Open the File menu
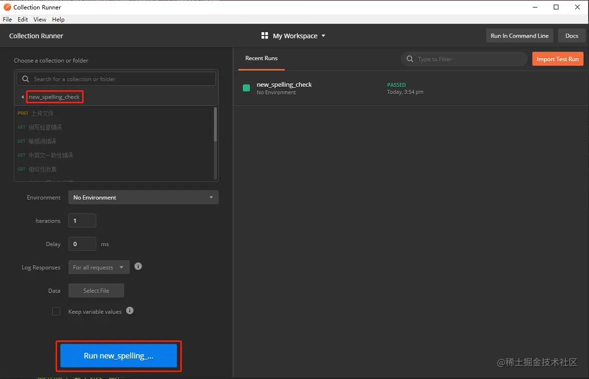The height and width of the screenshot is (379, 589). click(7, 20)
